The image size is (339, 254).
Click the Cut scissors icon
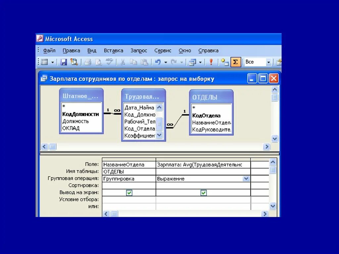click(122, 62)
